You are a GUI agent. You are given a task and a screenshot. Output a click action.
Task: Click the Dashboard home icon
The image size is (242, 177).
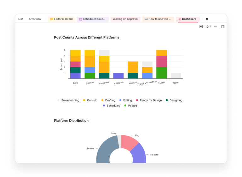180,19
